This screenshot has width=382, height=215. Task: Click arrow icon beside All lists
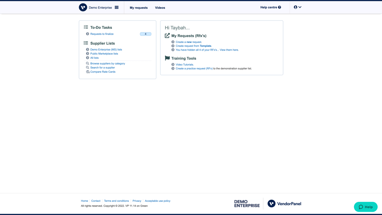pyautogui.click(x=87, y=58)
